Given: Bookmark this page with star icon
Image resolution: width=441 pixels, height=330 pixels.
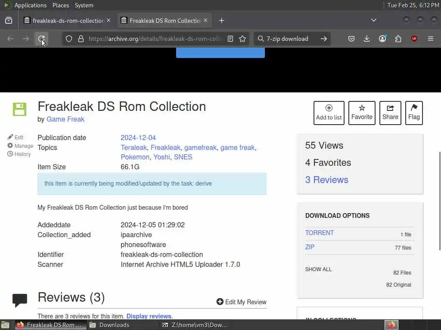Looking at the screenshot, I should (242, 39).
